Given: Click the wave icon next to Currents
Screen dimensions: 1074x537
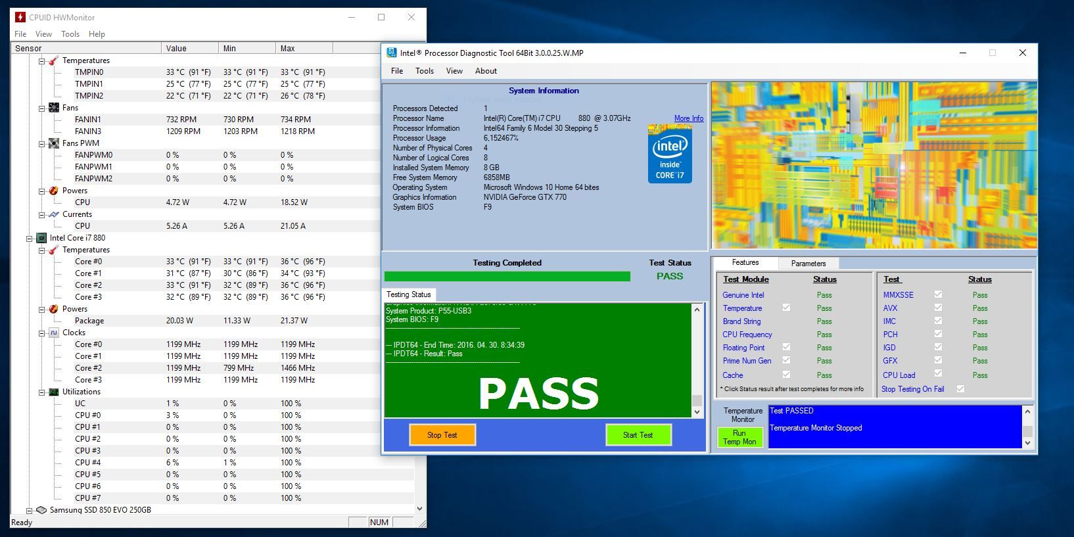Looking at the screenshot, I should pyautogui.click(x=53, y=214).
